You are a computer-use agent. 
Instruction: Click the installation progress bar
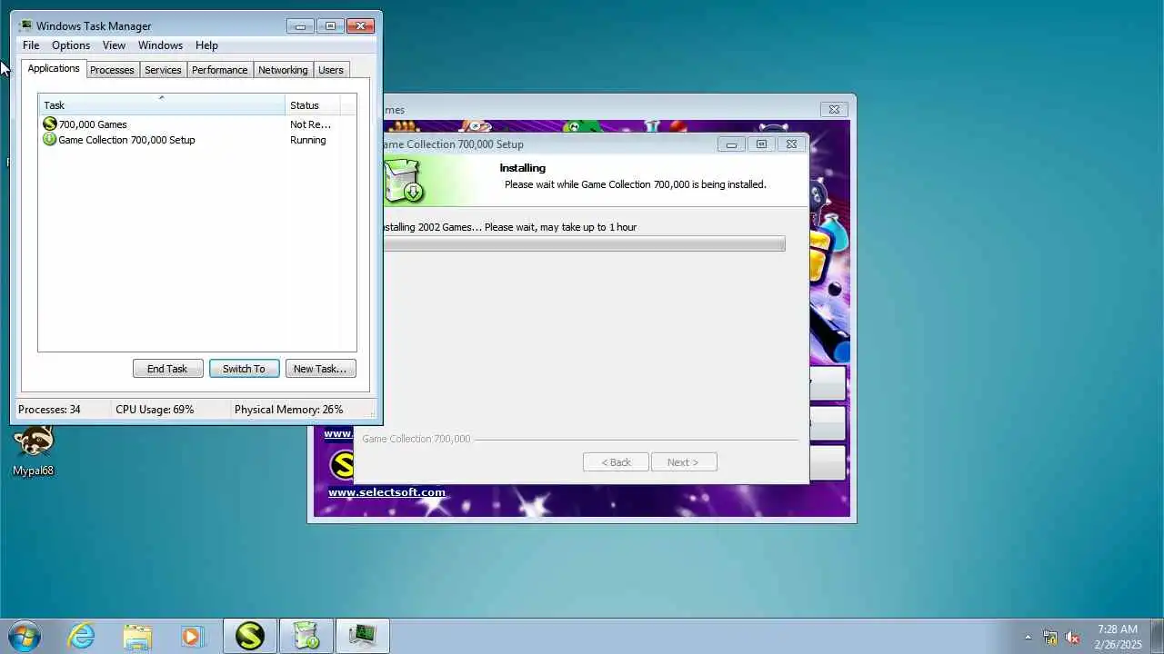[x=584, y=243]
